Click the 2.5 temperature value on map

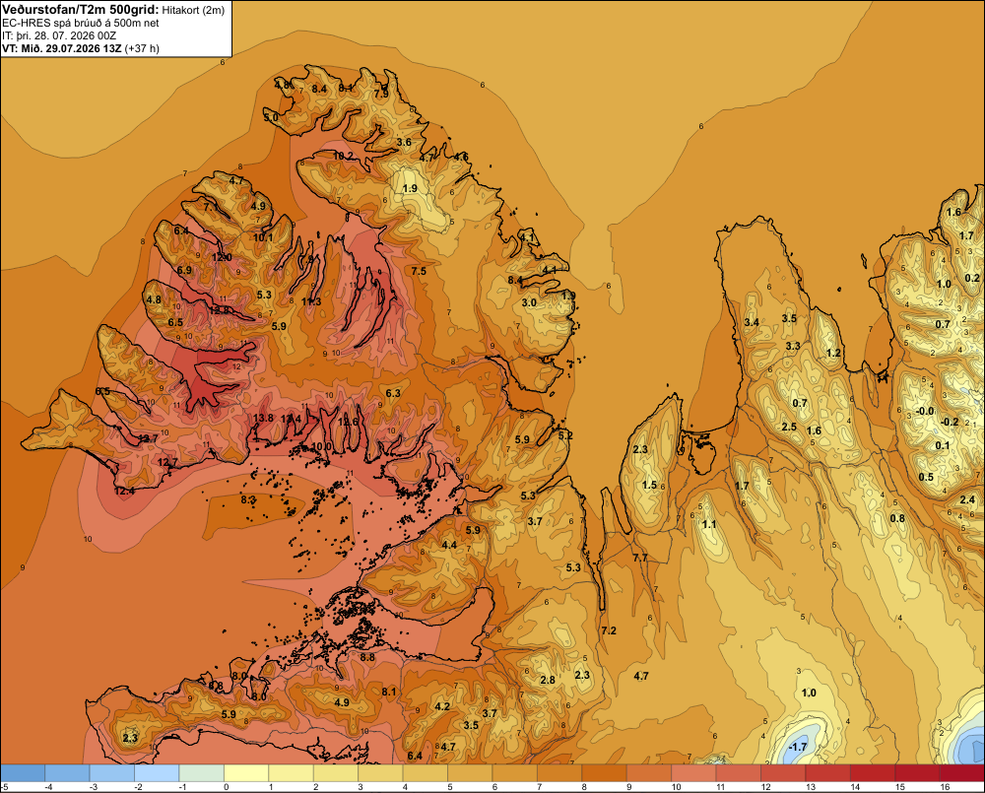click(789, 427)
